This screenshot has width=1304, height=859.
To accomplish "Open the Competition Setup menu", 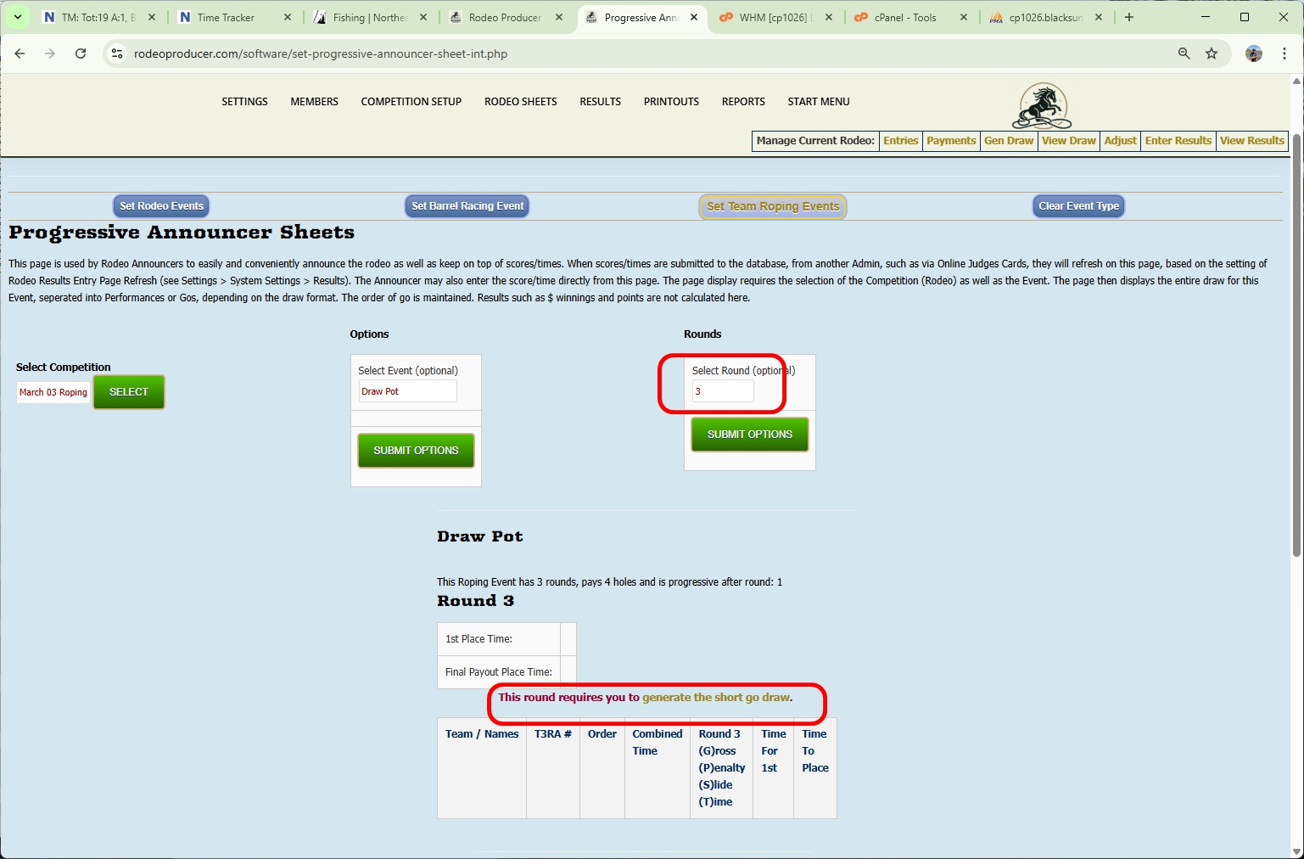I will pos(411,102).
